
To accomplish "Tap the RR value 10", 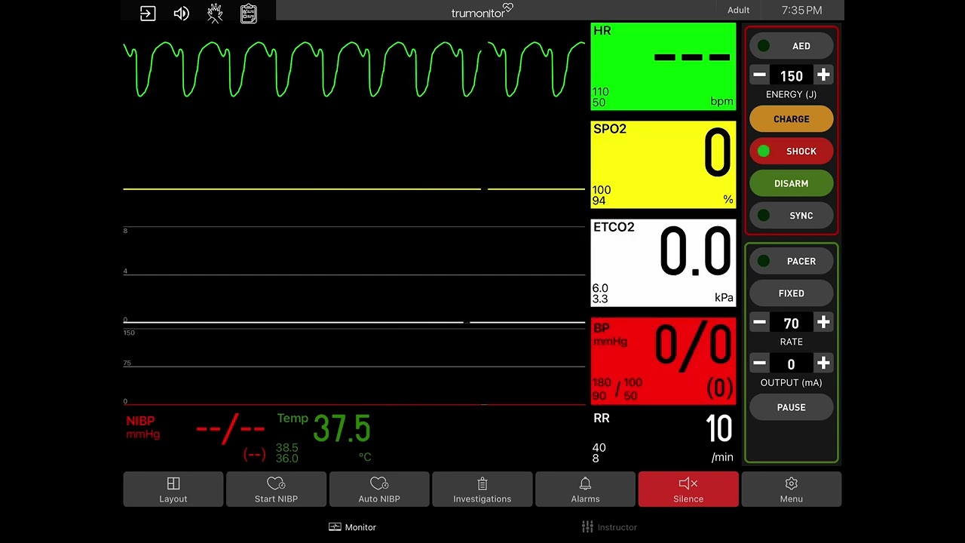I will pos(719,429).
